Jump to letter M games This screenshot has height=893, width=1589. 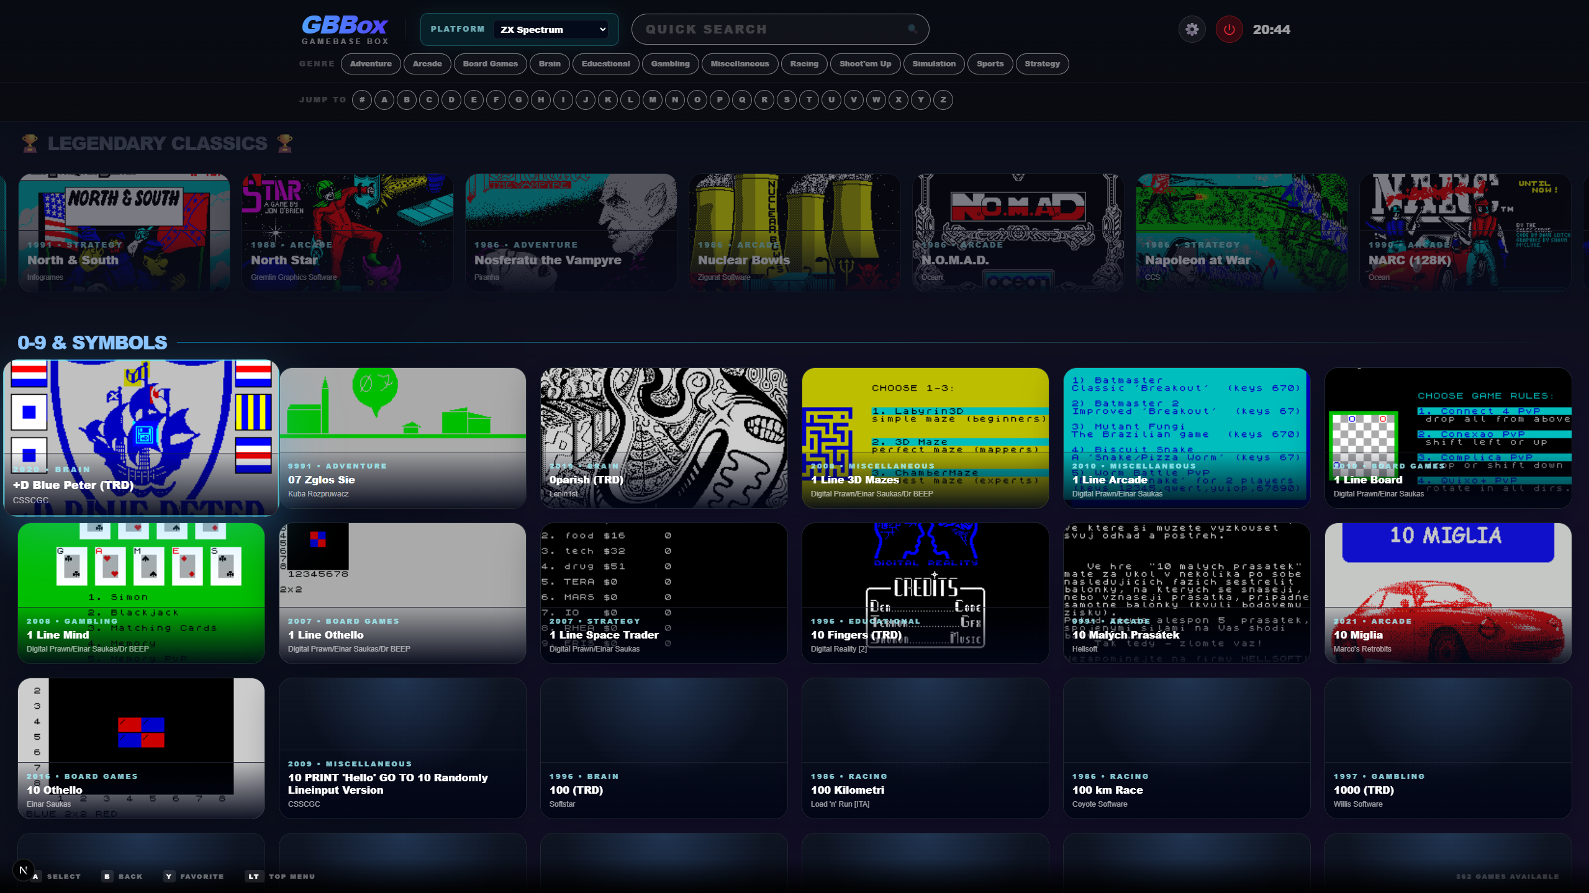click(x=653, y=99)
